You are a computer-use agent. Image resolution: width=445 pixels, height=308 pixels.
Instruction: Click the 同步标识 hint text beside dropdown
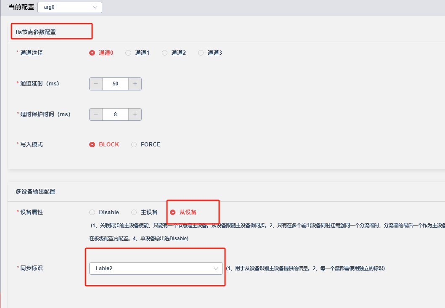click(x=305, y=268)
